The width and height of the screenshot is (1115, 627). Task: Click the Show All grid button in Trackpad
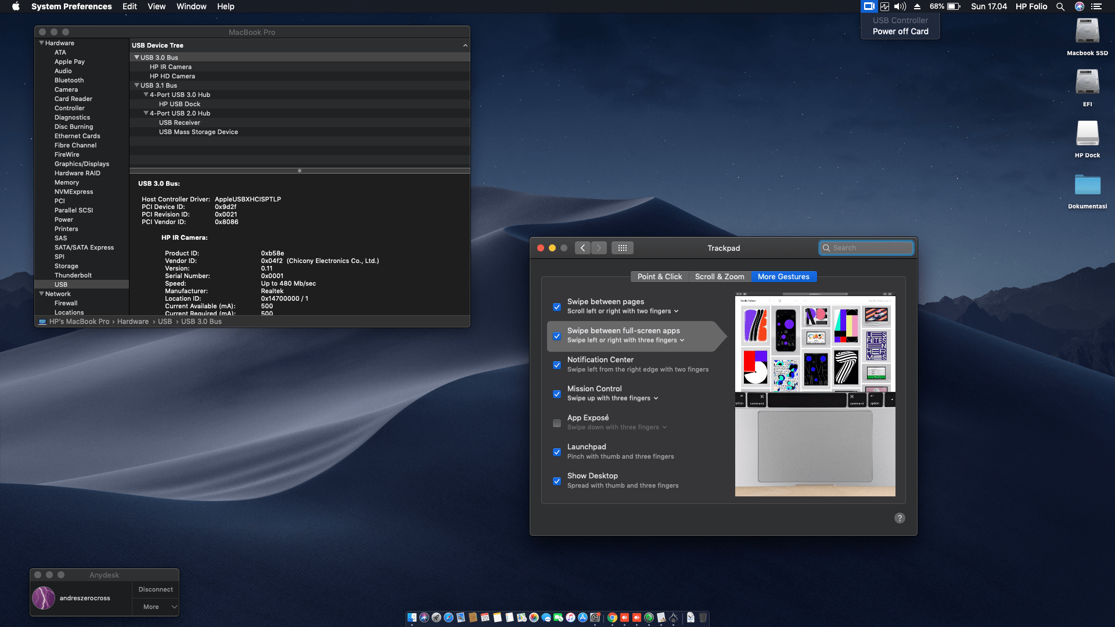click(x=622, y=248)
